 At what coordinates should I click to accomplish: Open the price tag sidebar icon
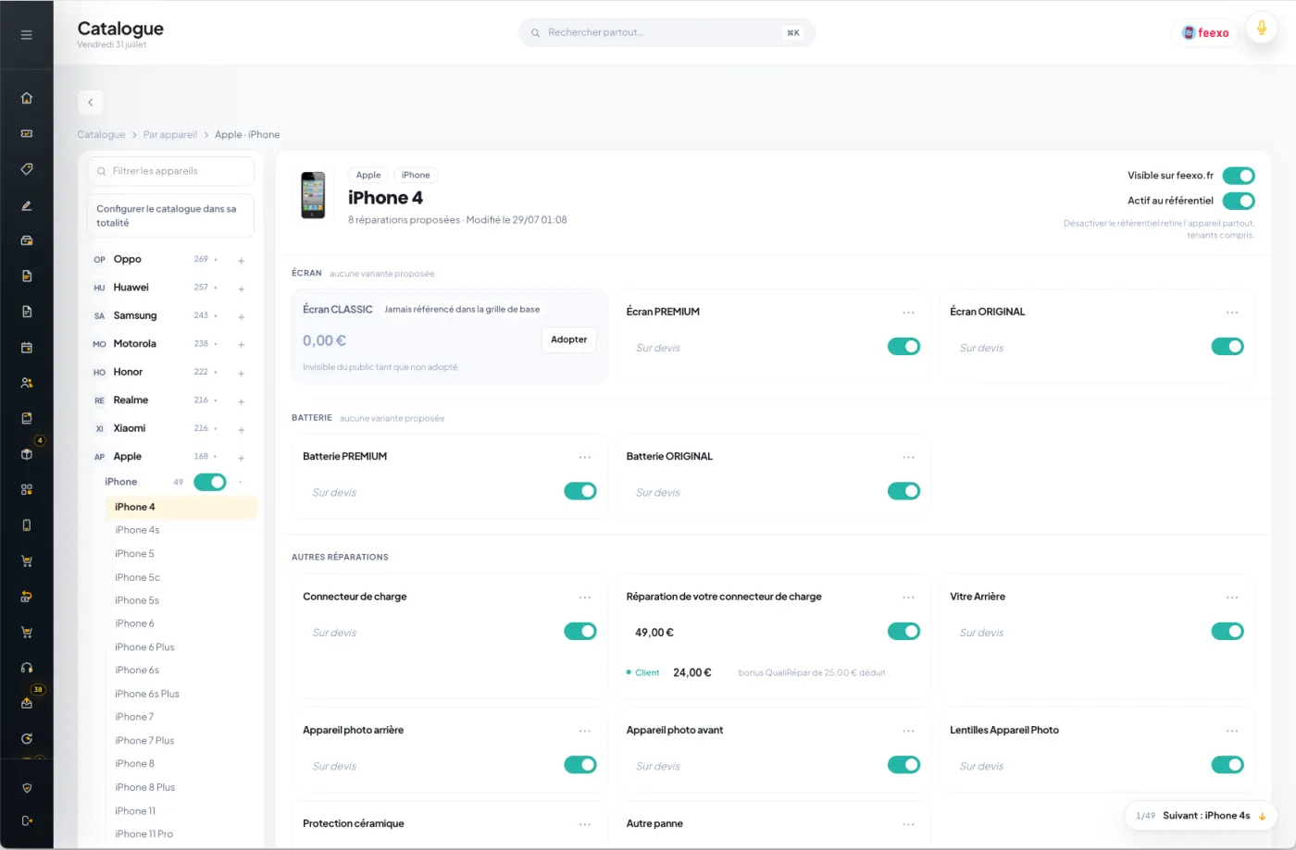(x=27, y=169)
